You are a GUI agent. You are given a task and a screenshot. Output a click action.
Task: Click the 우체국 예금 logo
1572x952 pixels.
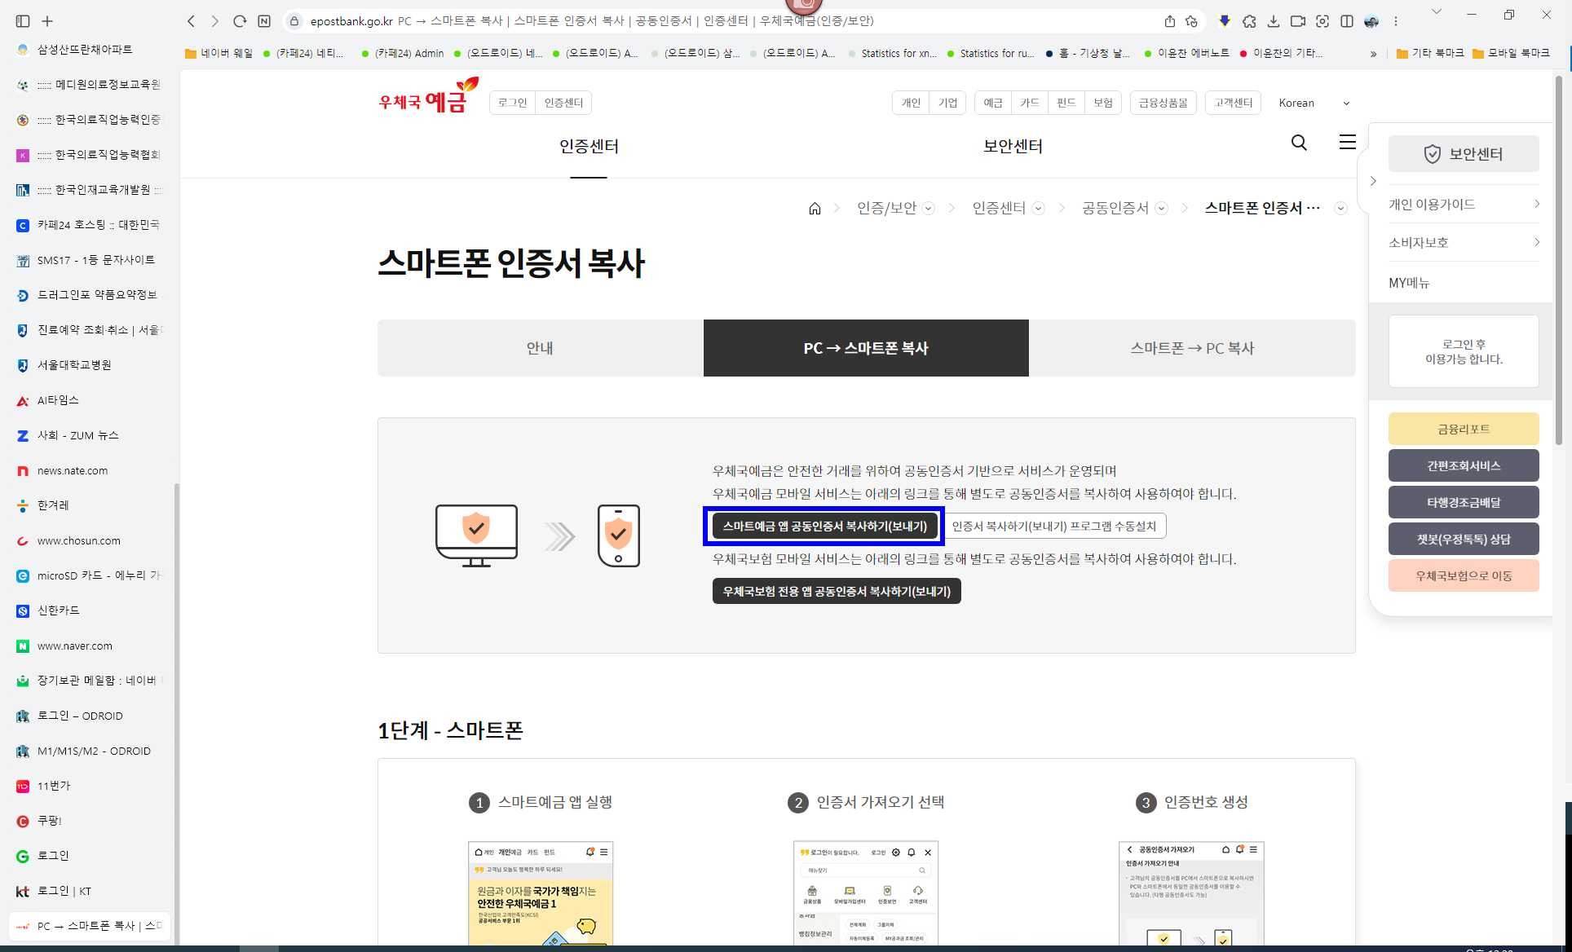coord(428,96)
